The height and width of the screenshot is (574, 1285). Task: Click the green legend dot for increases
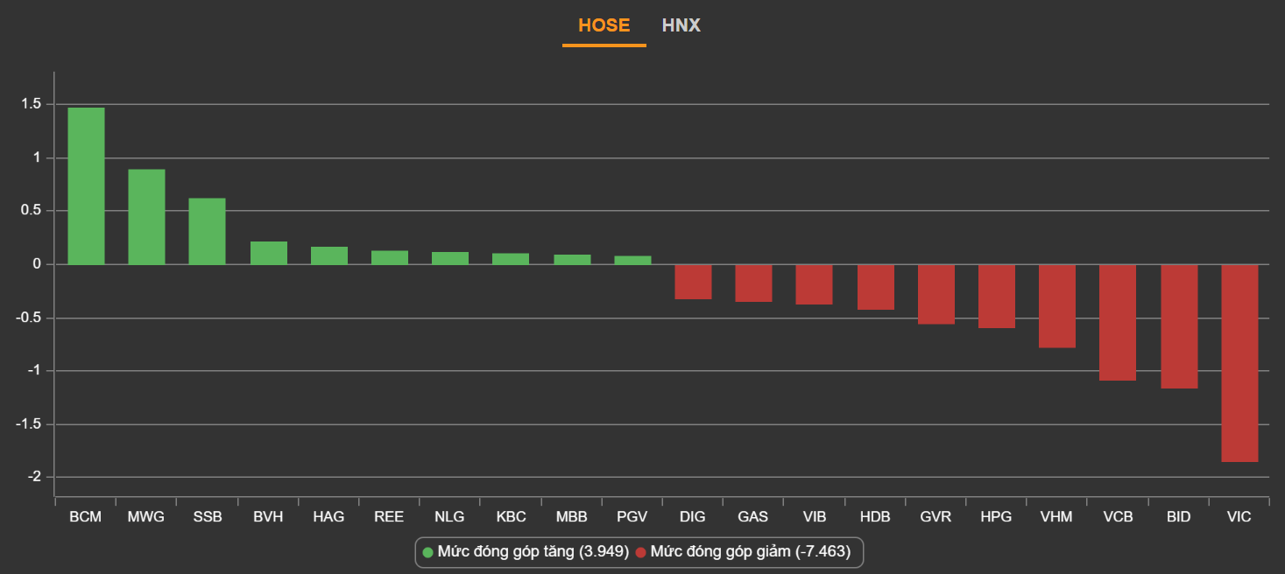[427, 552]
